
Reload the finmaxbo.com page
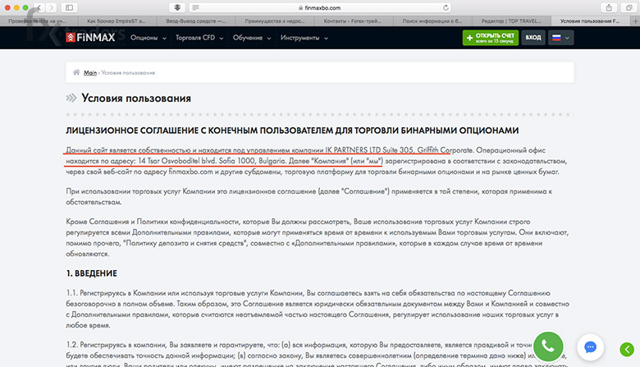coord(446,7)
